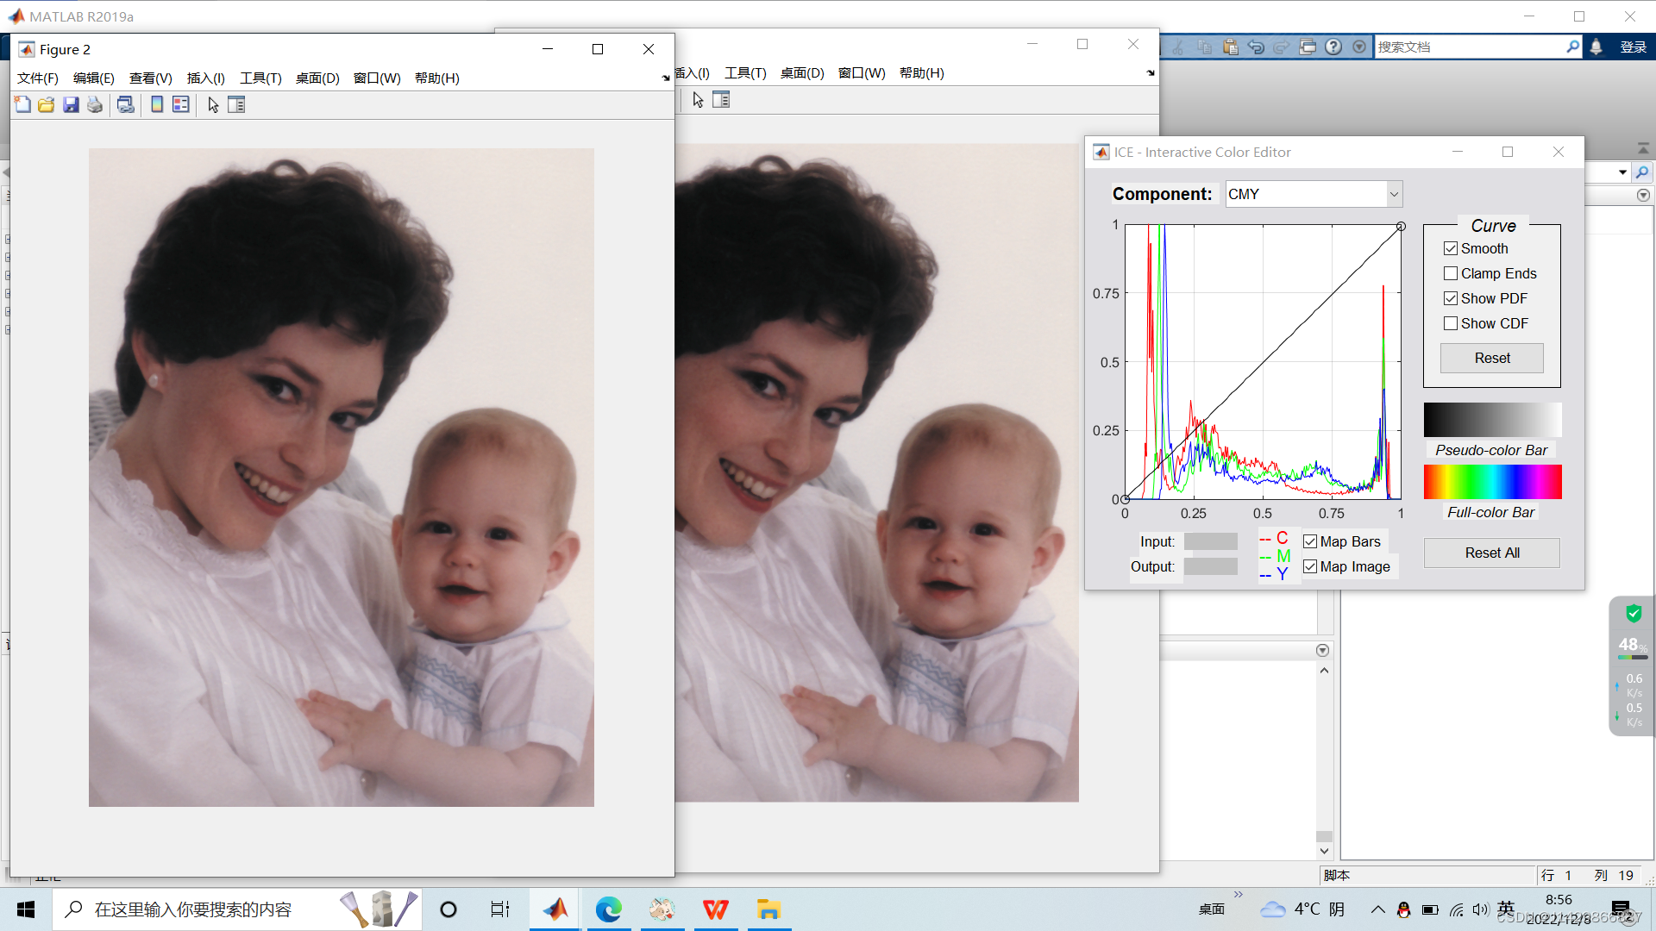1656x931 pixels.
Task: Open the 工具(T) menu in Figure 2
Action: (260, 78)
